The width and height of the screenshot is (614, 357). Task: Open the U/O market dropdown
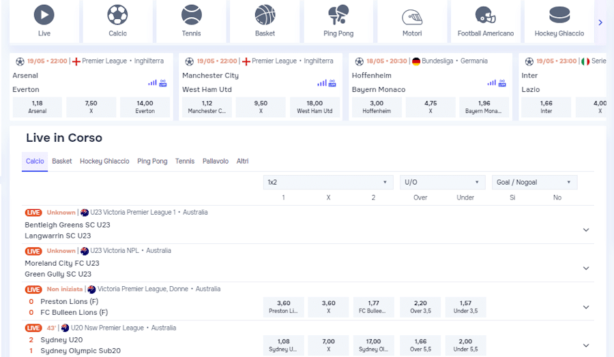(x=442, y=183)
